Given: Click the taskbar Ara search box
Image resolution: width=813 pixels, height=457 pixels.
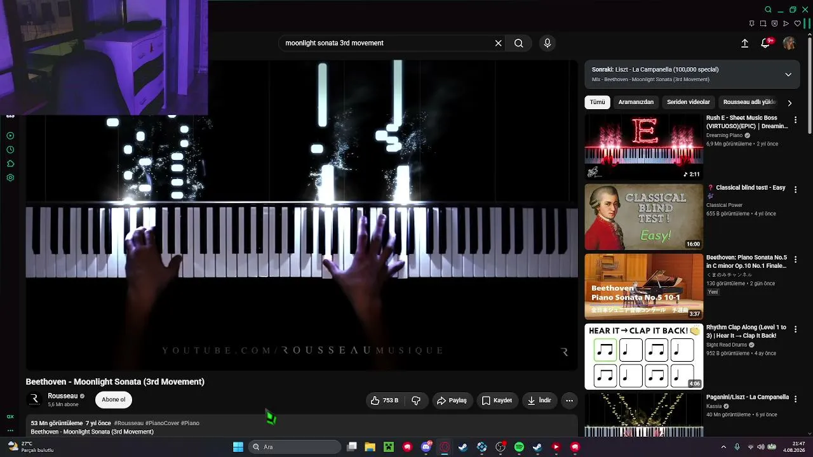Looking at the screenshot, I should (x=295, y=447).
